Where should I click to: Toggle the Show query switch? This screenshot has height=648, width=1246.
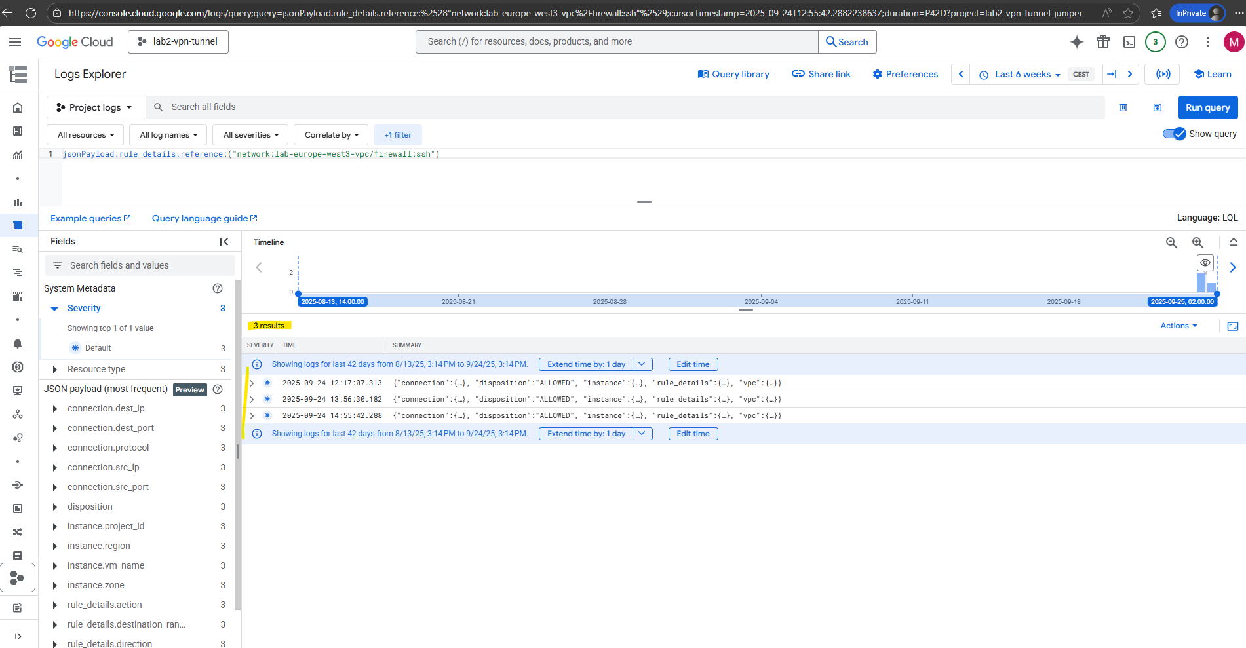tap(1174, 134)
